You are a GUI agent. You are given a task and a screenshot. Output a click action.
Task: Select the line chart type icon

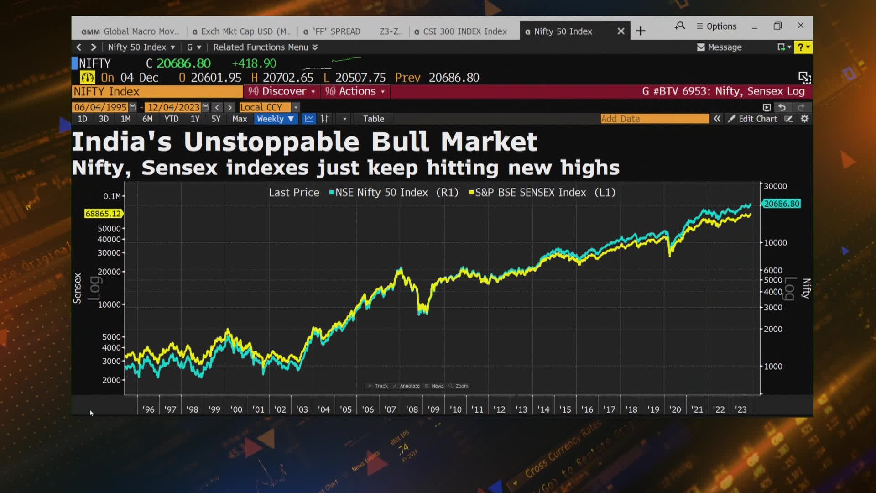click(x=309, y=119)
